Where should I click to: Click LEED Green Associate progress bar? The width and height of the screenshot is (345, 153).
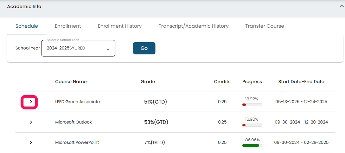click(252, 105)
